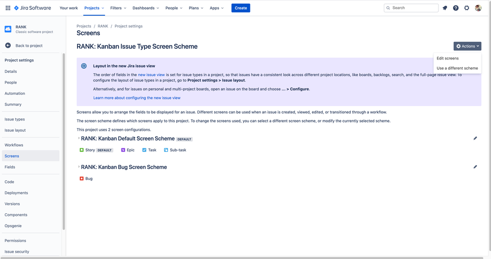The image size is (491, 259).
Task: Expand the Kanban Bug Screen Scheme chevron
Action: 79,167
